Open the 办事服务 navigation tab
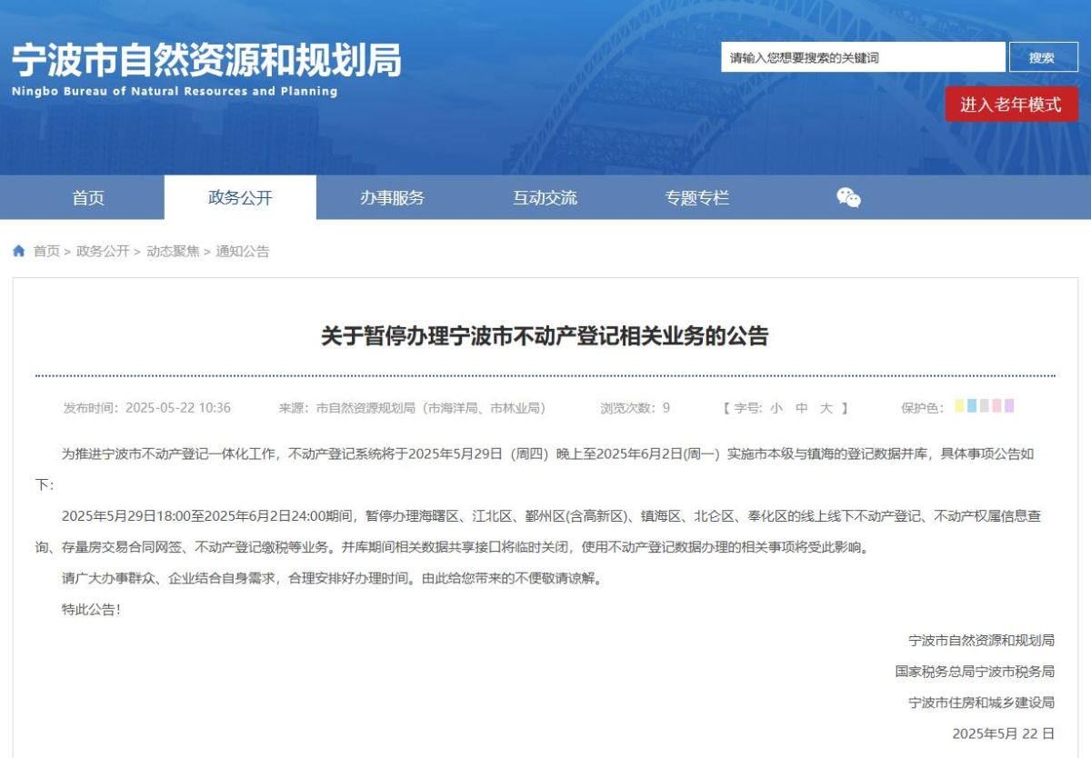1091x758 pixels. point(392,197)
